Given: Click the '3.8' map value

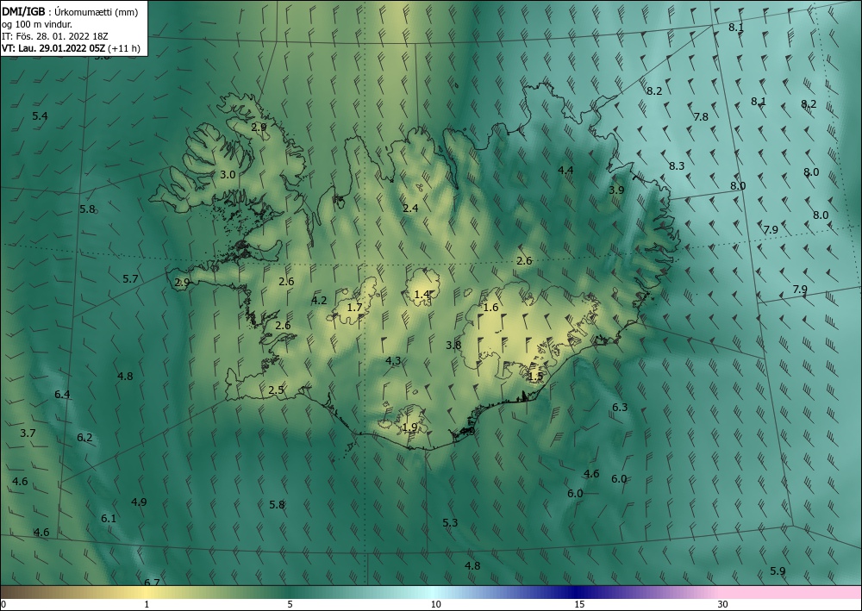Looking at the screenshot, I should [x=453, y=345].
